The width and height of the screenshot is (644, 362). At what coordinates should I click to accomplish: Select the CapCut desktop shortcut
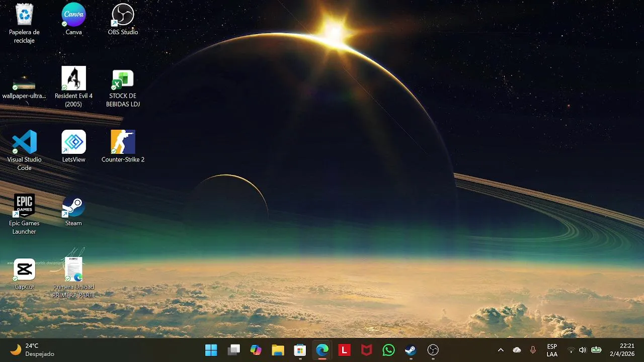coord(24,275)
